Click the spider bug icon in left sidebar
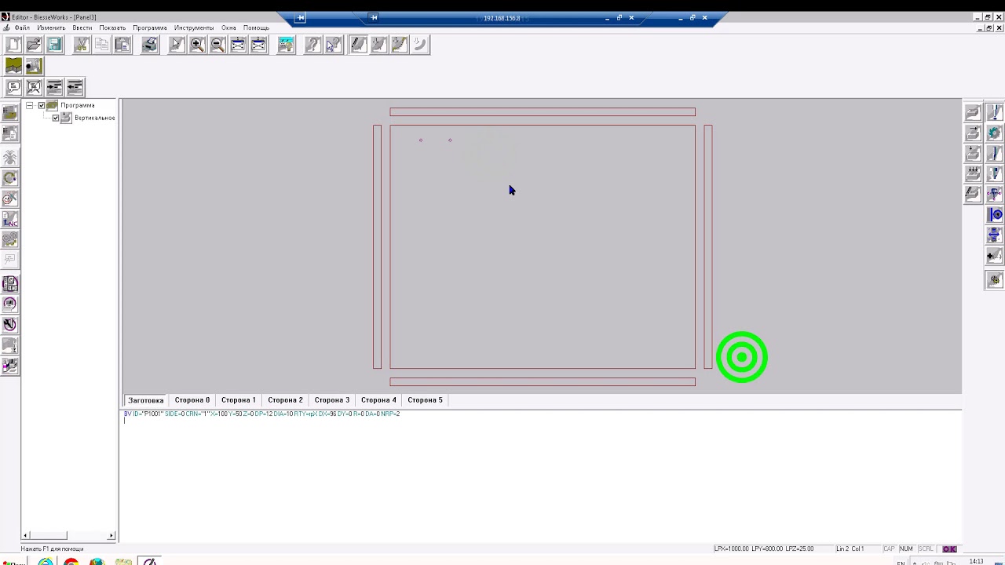 coord(10,158)
